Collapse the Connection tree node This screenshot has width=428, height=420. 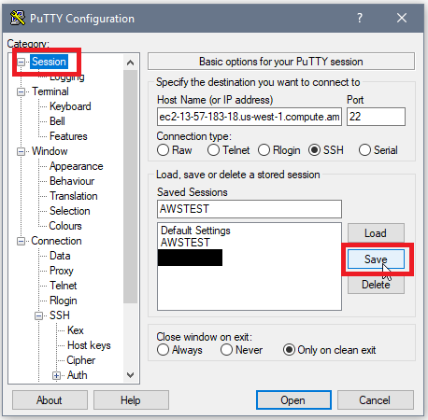21,241
